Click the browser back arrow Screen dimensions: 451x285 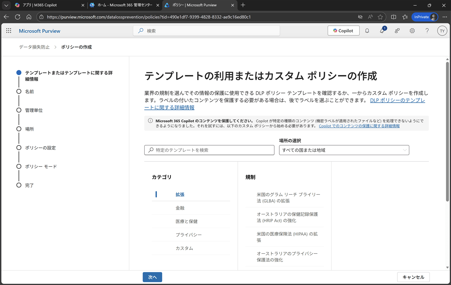(x=6, y=17)
